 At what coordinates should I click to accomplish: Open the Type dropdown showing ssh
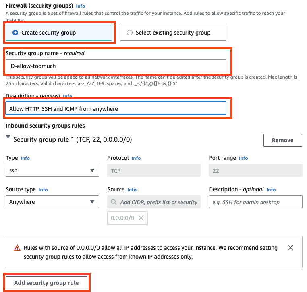click(52, 170)
